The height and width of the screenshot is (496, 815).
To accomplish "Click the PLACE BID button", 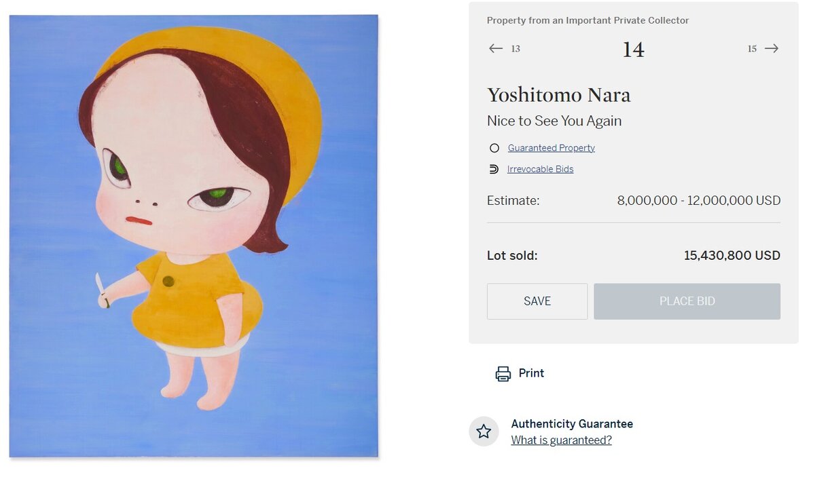I will click(x=687, y=301).
